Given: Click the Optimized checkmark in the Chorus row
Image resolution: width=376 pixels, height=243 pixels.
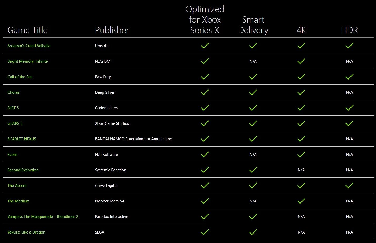Looking at the screenshot, I should 205,92.
